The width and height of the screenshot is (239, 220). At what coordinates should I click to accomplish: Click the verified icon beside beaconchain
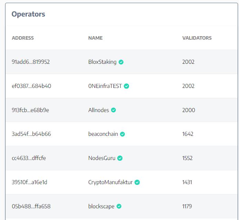(x=122, y=134)
